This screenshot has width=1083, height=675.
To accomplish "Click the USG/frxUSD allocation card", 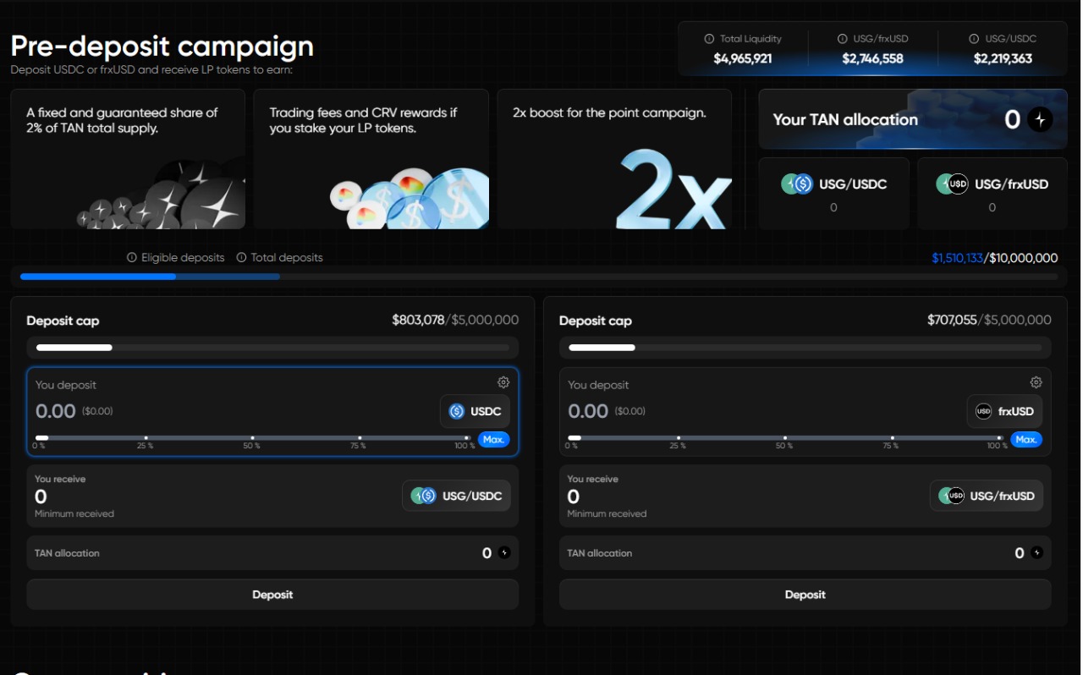I will point(992,193).
